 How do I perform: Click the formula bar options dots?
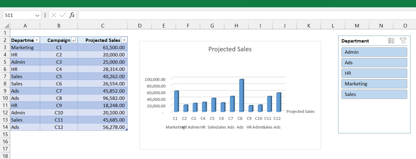pyautogui.click(x=45, y=15)
